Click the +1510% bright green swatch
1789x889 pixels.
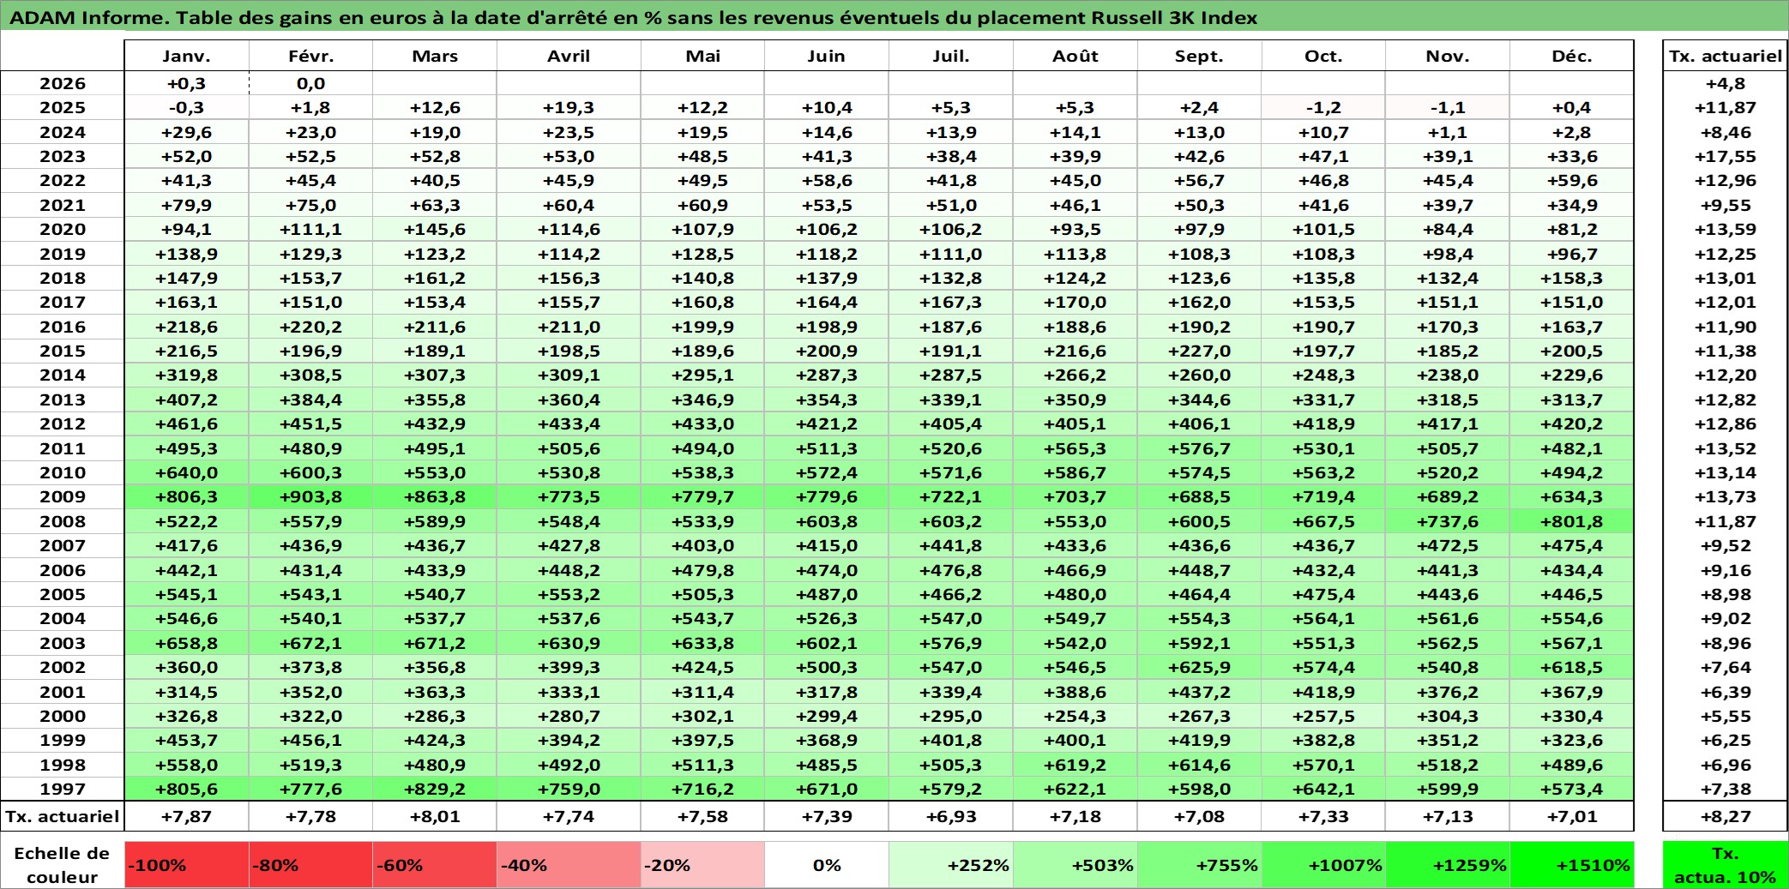tap(1572, 865)
